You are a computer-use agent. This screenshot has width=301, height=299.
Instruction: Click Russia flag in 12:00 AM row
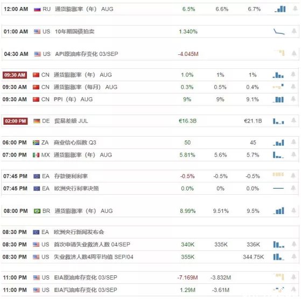click(x=37, y=9)
